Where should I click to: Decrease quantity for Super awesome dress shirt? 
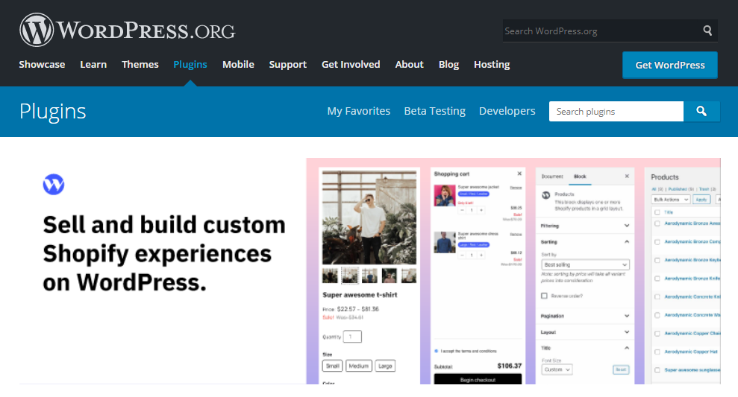462,255
